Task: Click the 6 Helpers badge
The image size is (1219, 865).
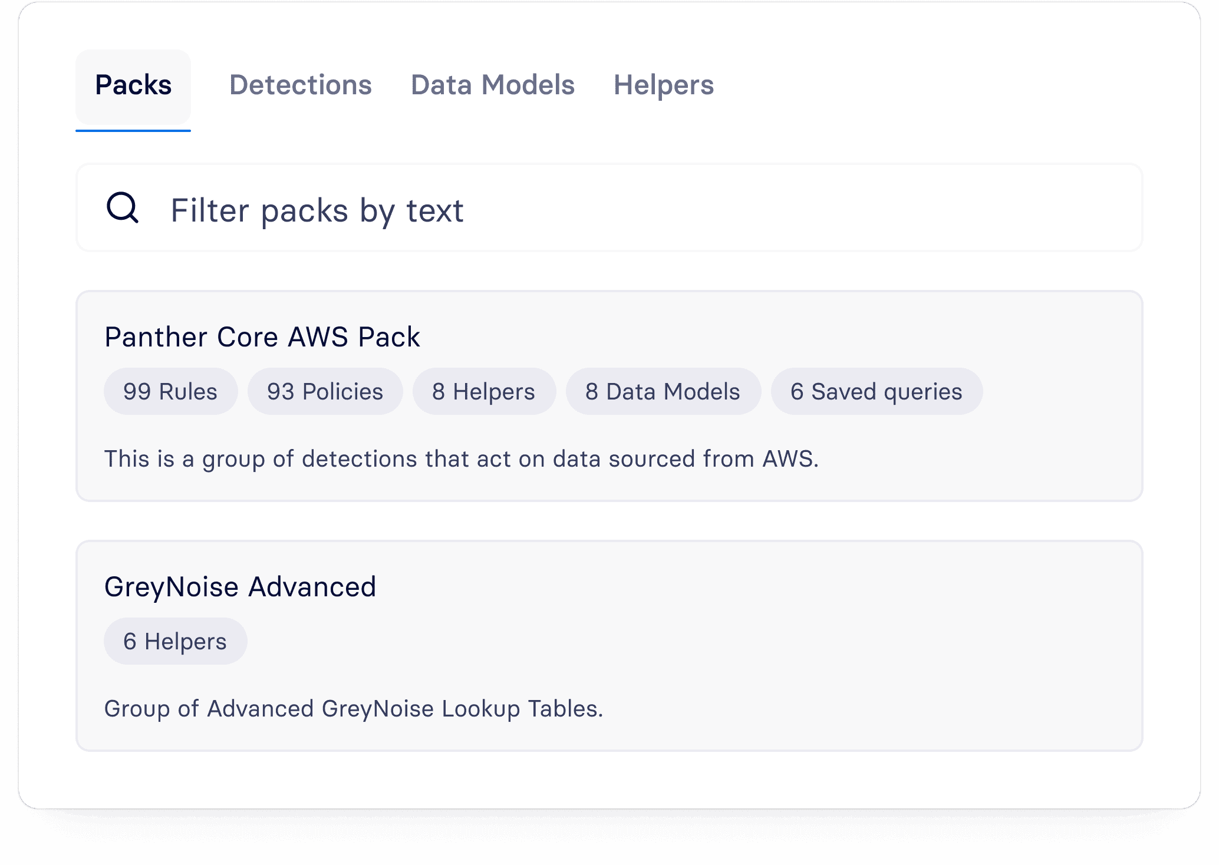Action: [x=176, y=641]
